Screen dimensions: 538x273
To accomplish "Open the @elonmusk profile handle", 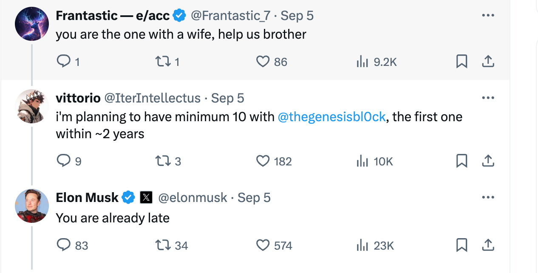I will click(193, 198).
